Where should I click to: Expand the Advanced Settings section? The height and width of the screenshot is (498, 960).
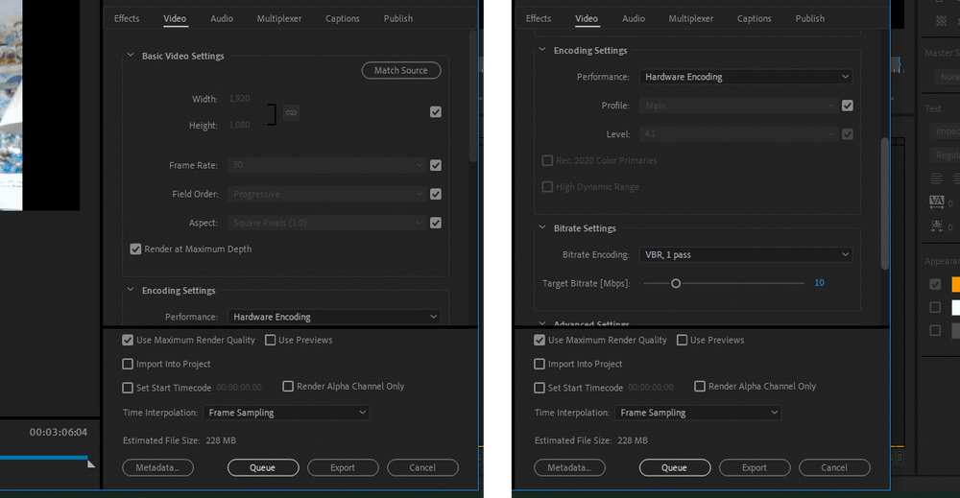click(541, 323)
